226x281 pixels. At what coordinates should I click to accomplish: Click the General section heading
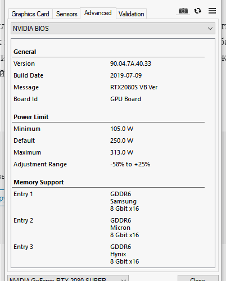(25, 52)
